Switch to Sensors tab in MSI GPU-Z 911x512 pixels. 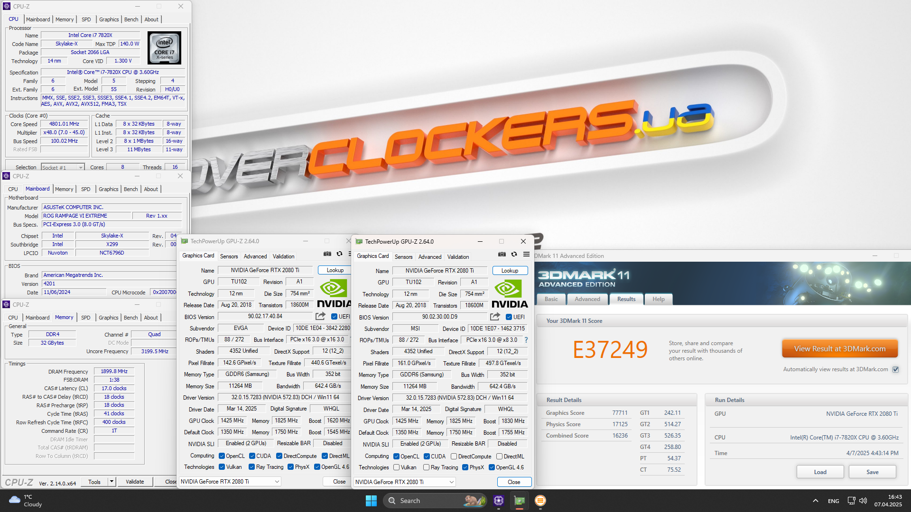404,256
